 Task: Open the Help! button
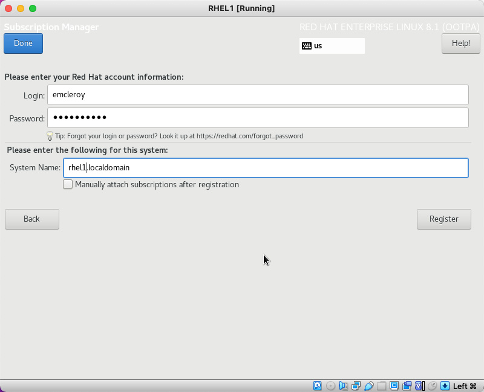[x=460, y=43]
